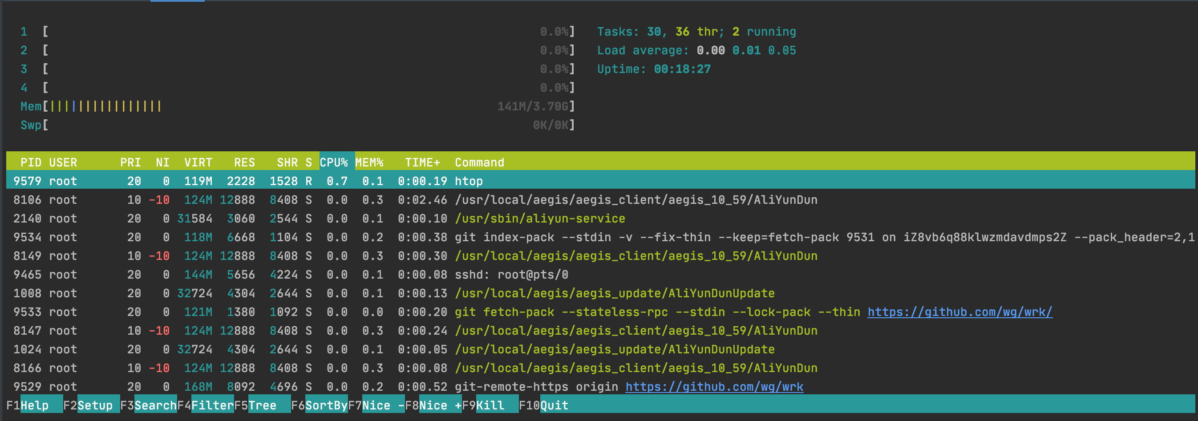1198x421 pixels.
Task: Click the 6668 RES value
Action: point(241,237)
